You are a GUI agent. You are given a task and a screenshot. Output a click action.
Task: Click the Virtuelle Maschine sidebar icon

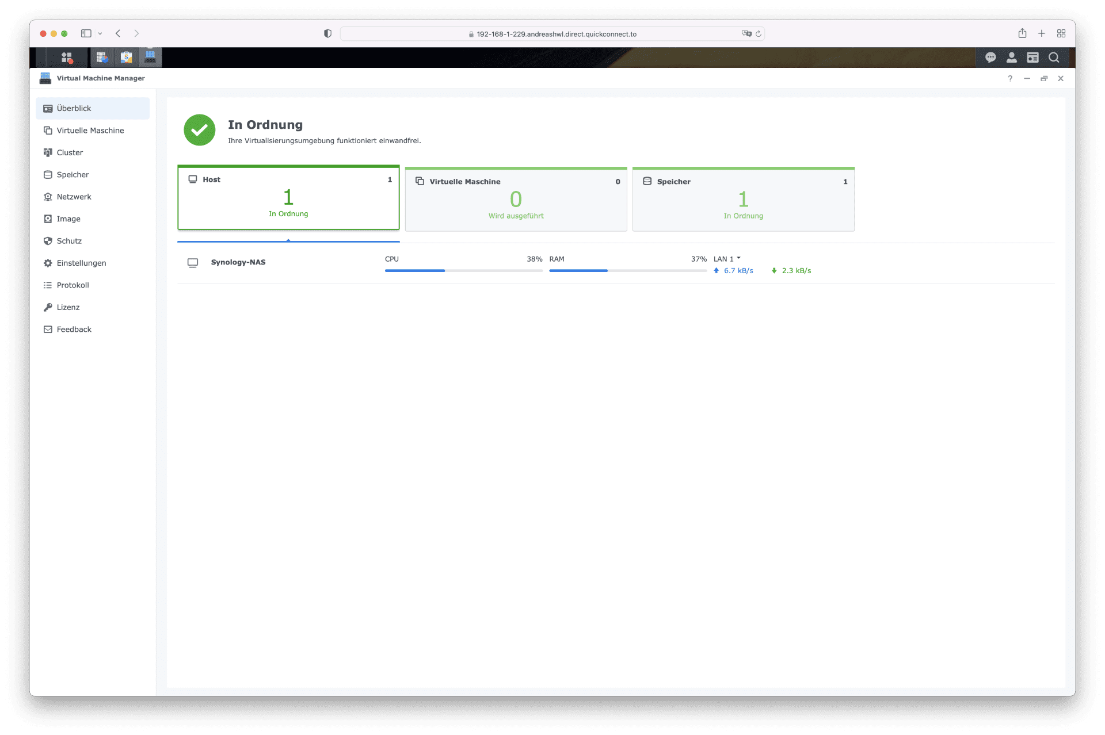(48, 131)
